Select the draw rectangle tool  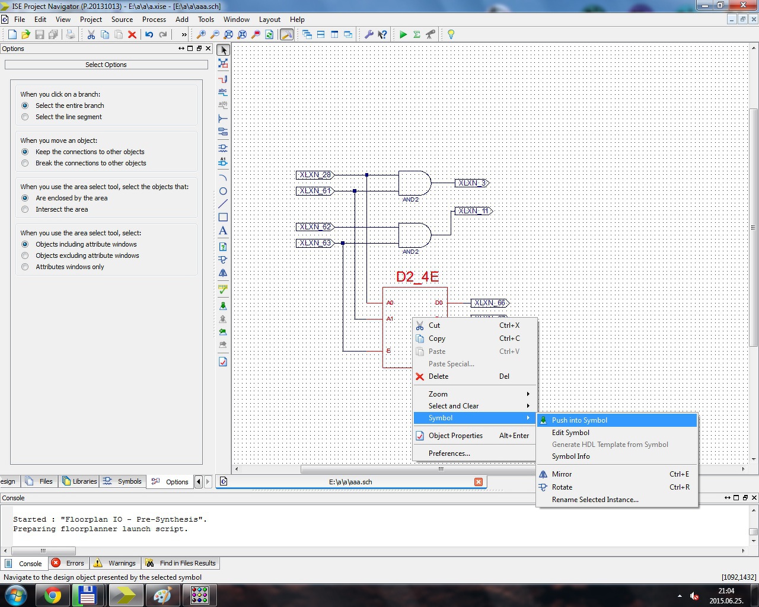coord(223,218)
